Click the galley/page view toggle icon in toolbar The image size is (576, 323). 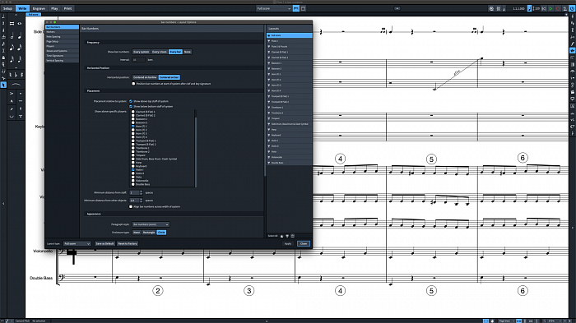pos(295,8)
